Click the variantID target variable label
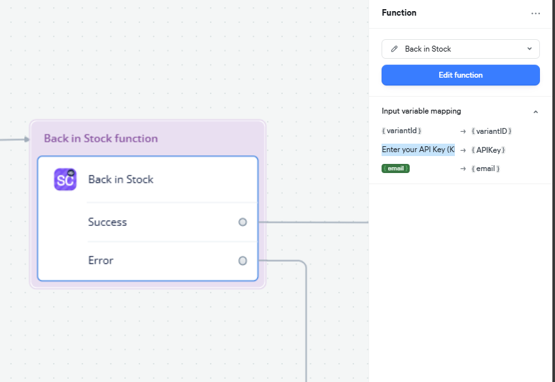The height and width of the screenshot is (382, 555). (x=491, y=131)
